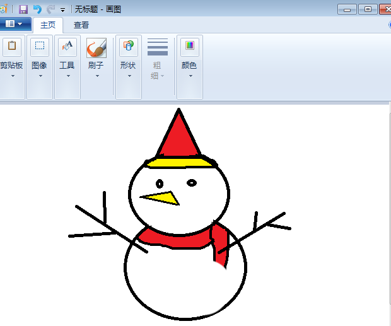The height and width of the screenshot is (326, 391).
Task: Click the 剪贴板 clipboard paste icon
Action: [12, 47]
